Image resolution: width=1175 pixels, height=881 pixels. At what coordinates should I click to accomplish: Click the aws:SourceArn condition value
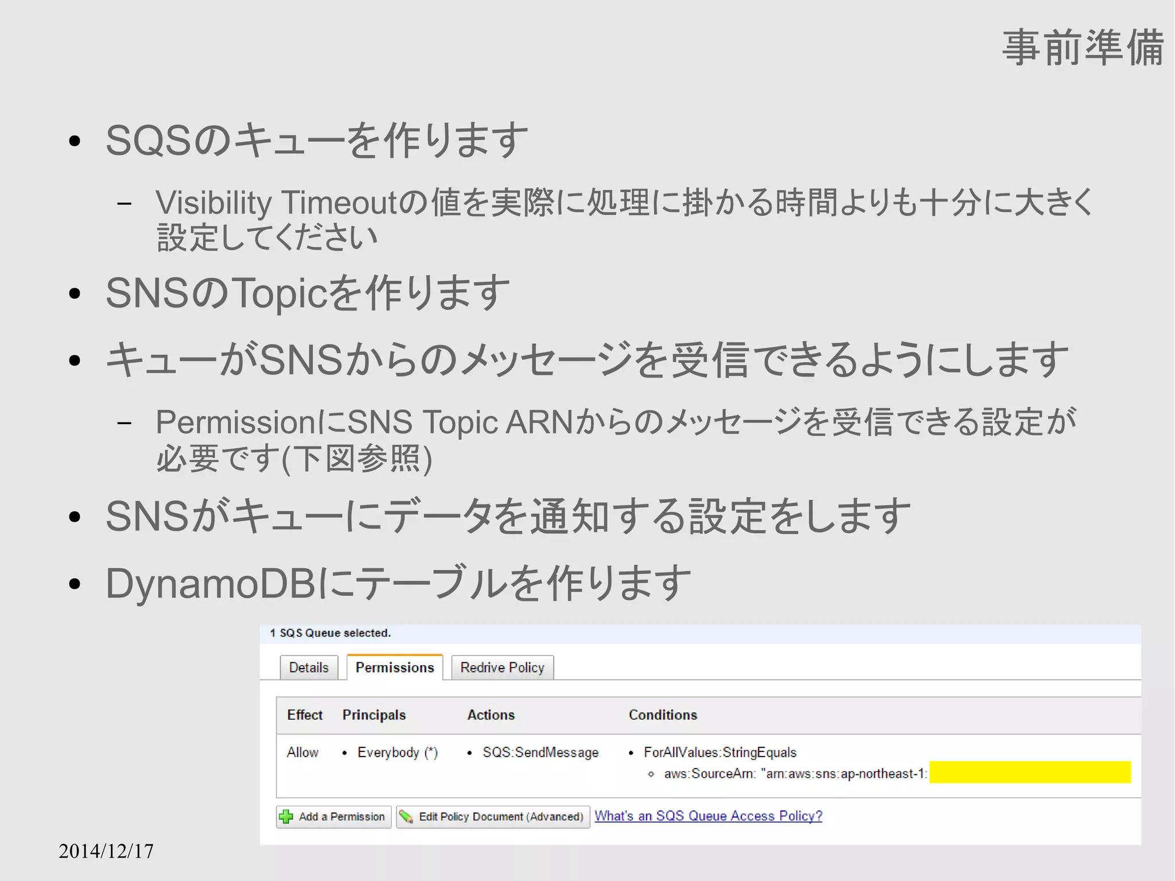796,774
